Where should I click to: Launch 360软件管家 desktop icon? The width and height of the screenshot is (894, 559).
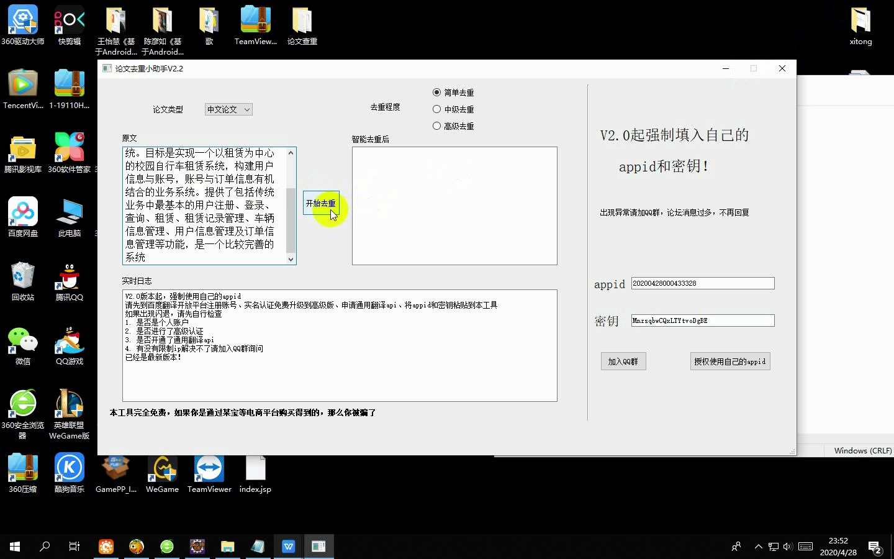[70, 153]
